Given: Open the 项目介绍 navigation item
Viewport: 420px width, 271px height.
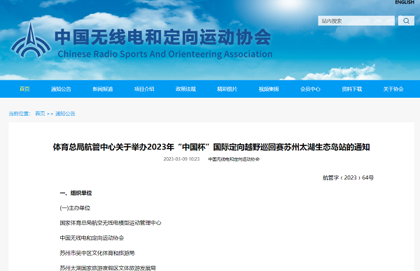Looking at the screenshot, I should point(144,89).
